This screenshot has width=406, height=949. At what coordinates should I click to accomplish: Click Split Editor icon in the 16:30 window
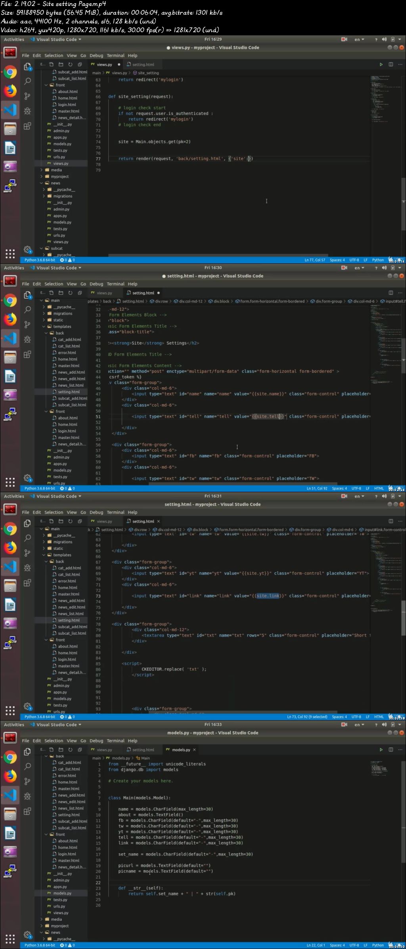coord(391,293)
